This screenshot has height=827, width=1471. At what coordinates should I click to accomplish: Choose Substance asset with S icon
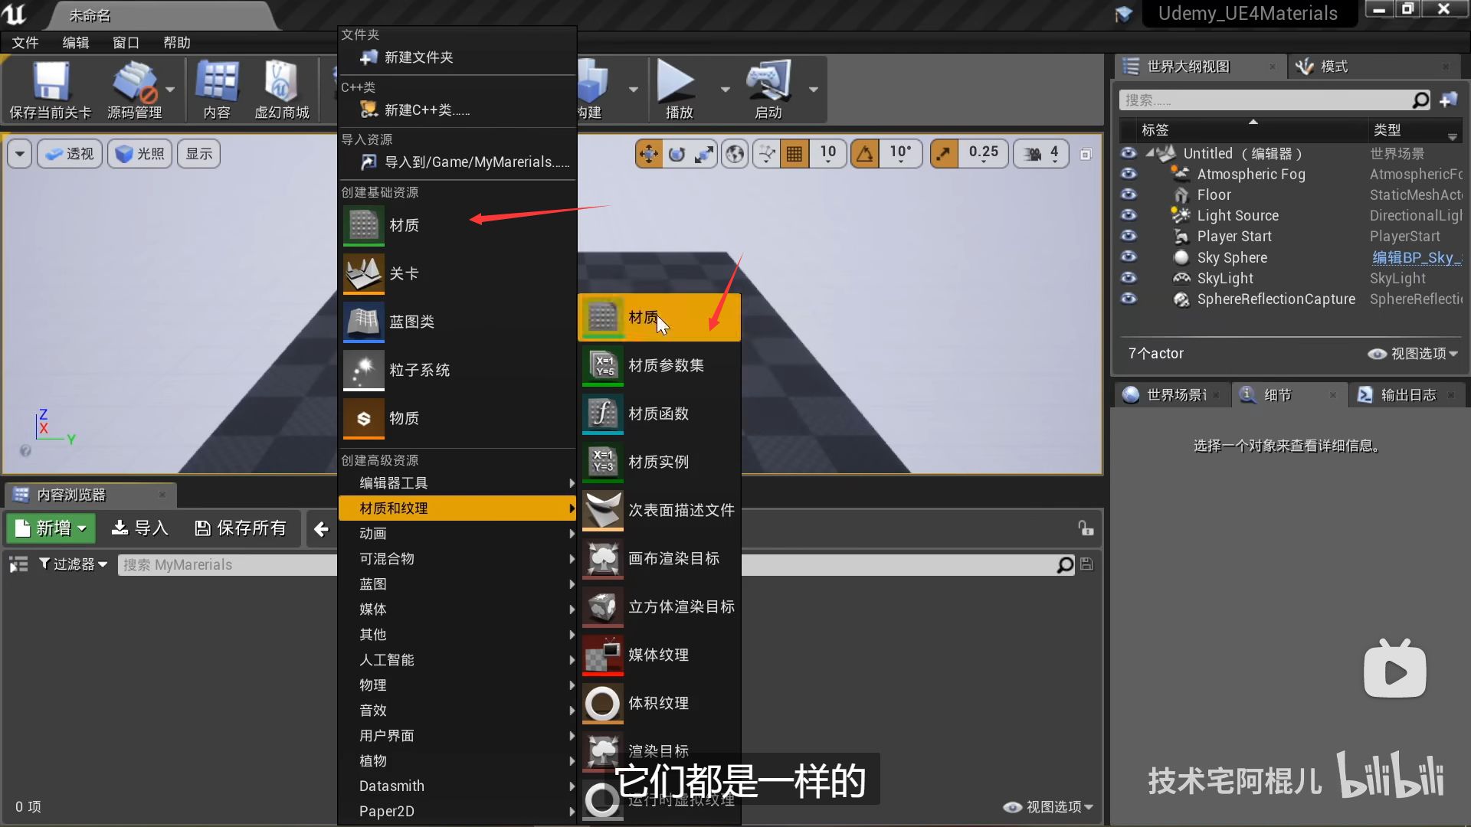(x=457, y=418)
